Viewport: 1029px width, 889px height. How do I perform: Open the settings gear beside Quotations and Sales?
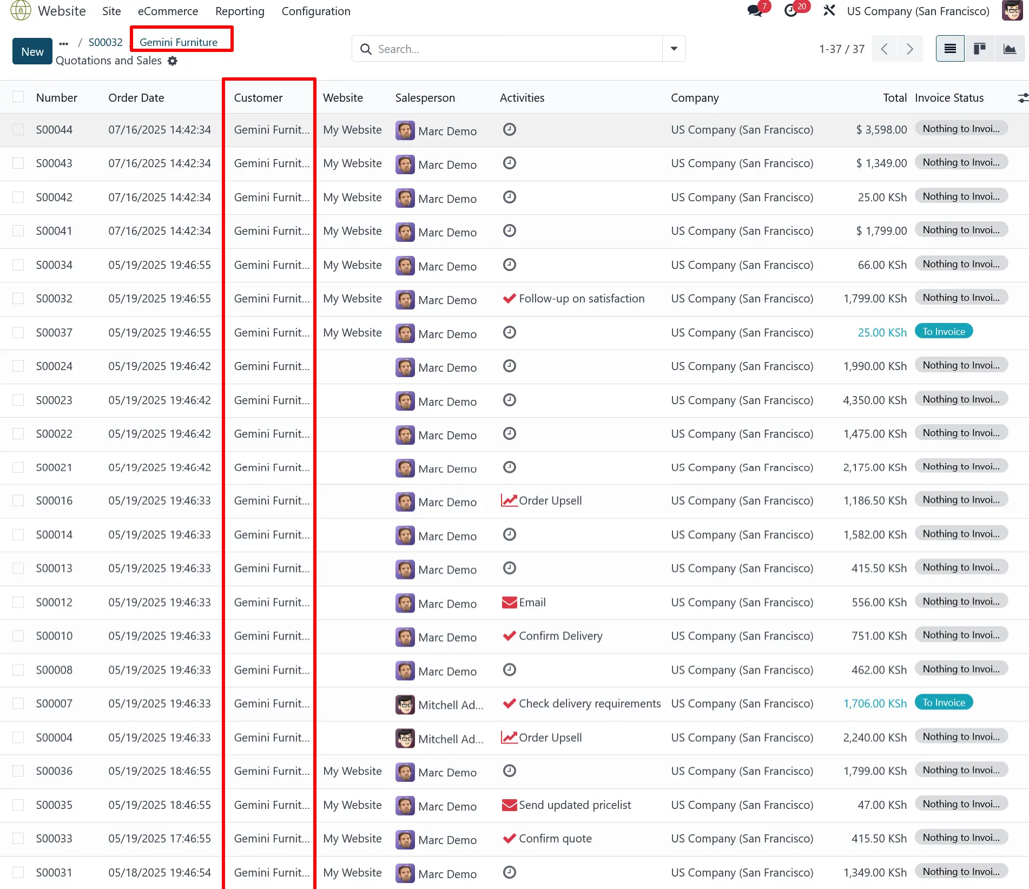point(173,61)
